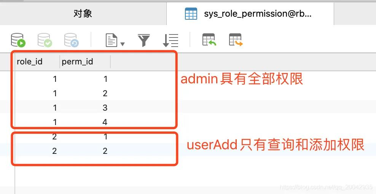Image resolution: width=376 pixels, height=194 pixels.
Task: Click the Import table data icon
Action: (209, 40)
